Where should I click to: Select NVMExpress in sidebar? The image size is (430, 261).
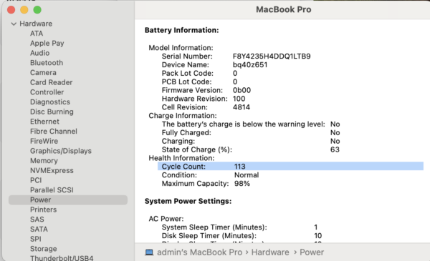click(52, 170)
